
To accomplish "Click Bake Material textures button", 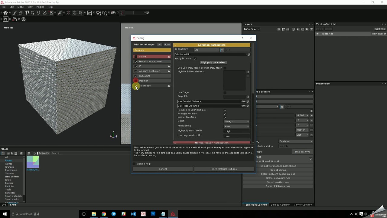I will click(224, 169).
